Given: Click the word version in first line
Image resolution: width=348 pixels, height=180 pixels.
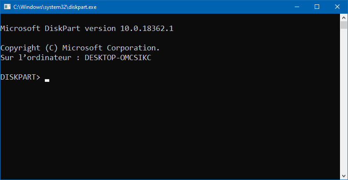Looking at the screenshot, I should pos(100,28).
